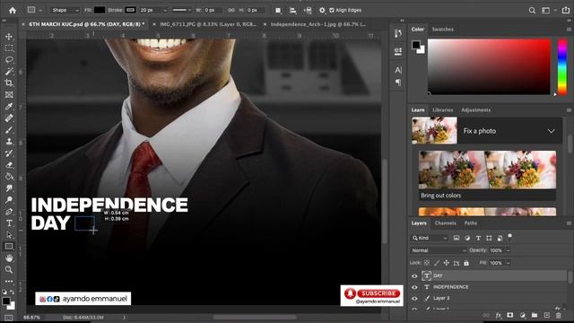Switch to the Libraries tab

click(442, 109)
